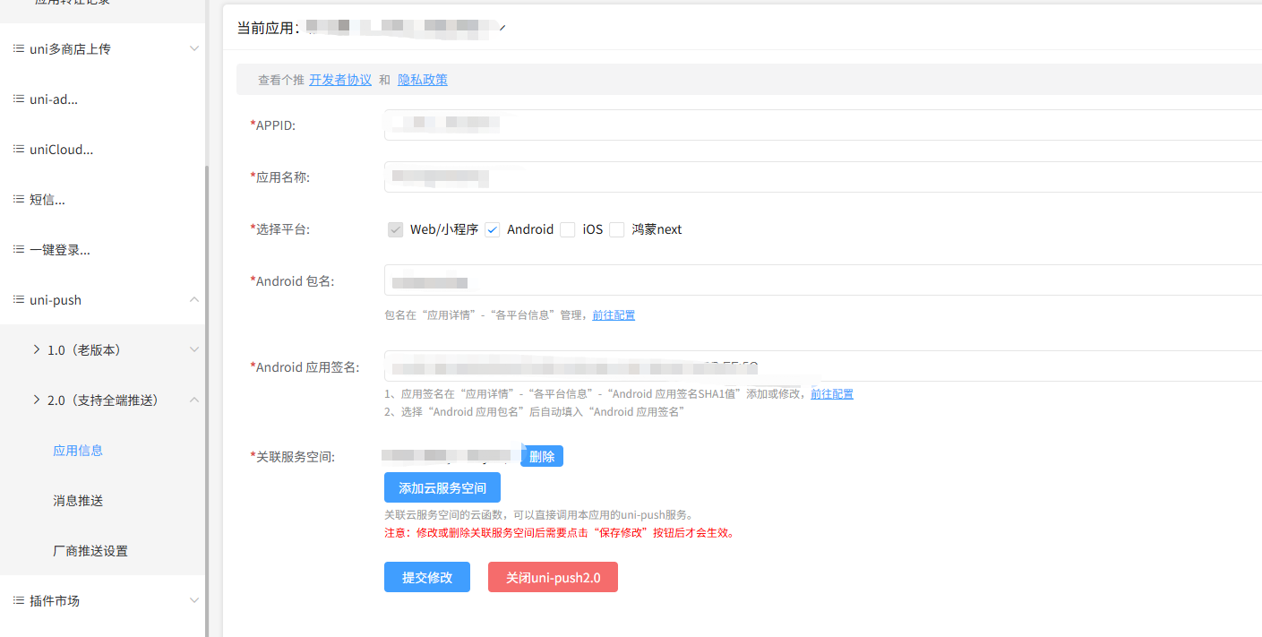Click the list icon next to uni-push
1262x637 pixels.
18,300
